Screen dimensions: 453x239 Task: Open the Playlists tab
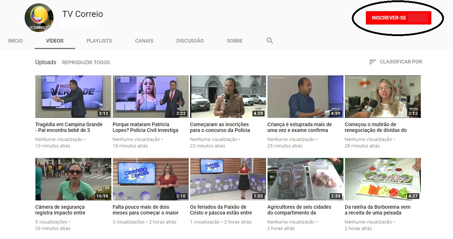point(99,41)
